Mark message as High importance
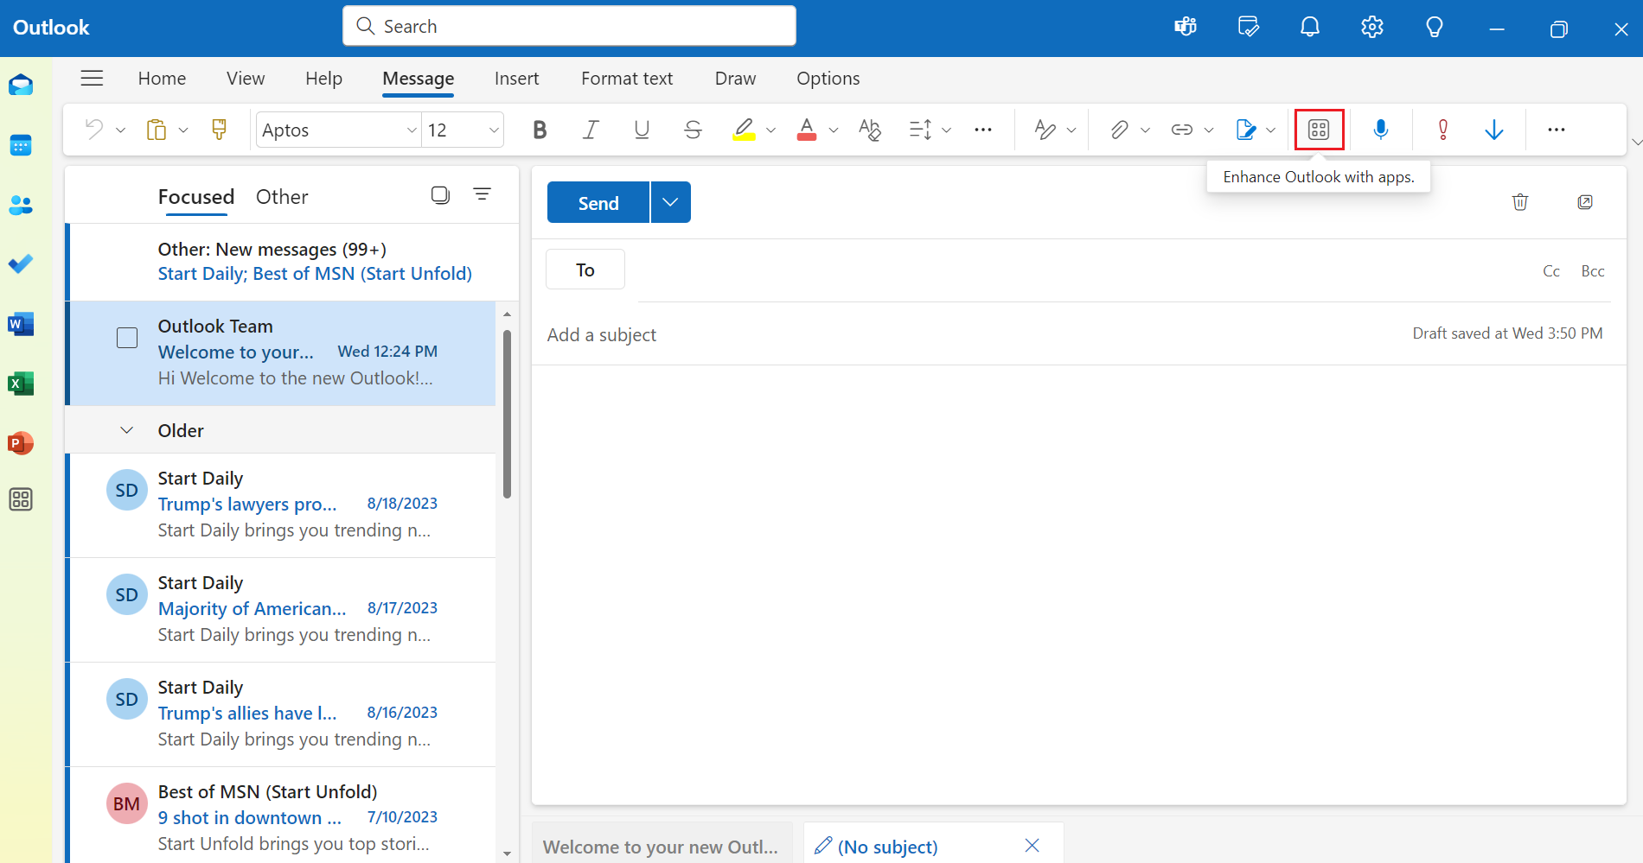1643x863 pixels. (1442, 130)
